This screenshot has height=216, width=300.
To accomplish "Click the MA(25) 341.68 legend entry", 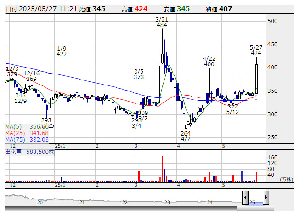I will click(27, 133).
